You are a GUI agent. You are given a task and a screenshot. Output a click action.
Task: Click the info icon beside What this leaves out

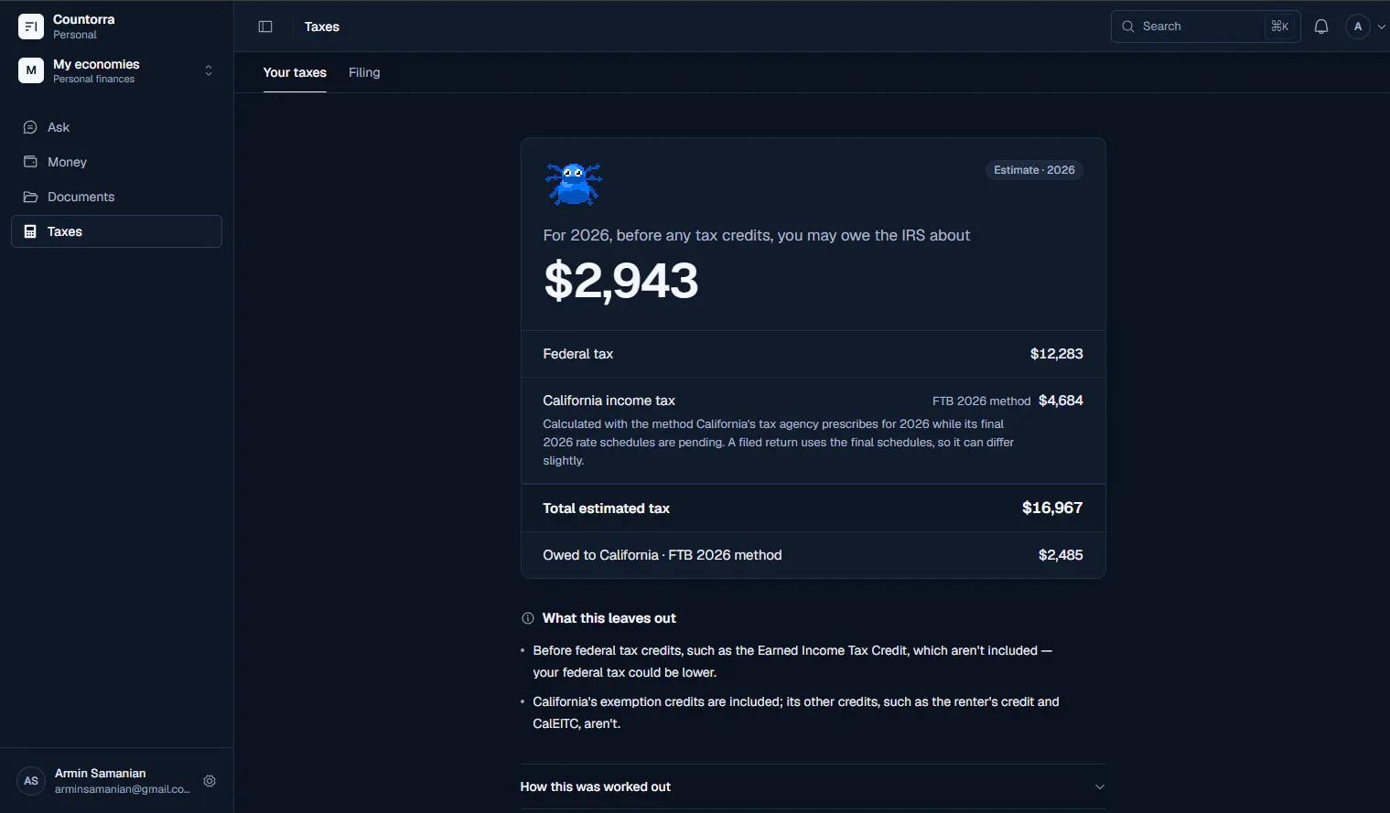[x=528, y=618]
